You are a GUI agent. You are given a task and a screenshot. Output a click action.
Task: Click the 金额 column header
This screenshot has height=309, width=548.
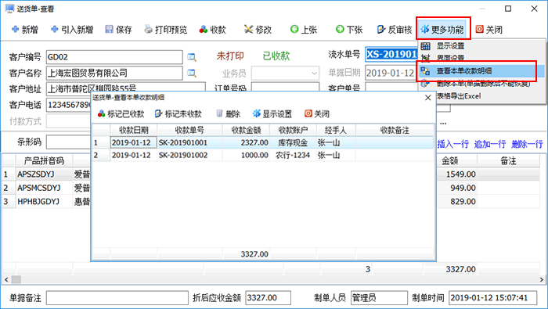[x=450, y=160]
